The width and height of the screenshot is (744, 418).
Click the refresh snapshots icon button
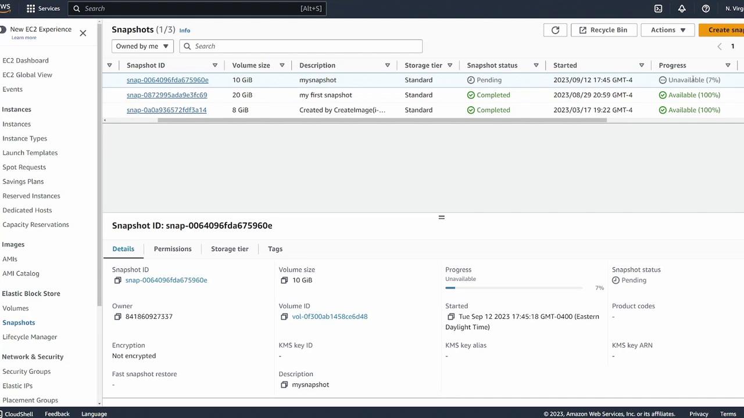(x=555, y=30)
